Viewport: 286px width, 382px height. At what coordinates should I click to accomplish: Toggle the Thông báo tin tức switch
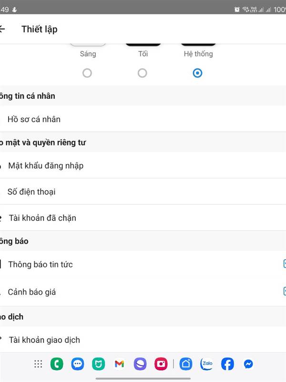coord(285,264)
